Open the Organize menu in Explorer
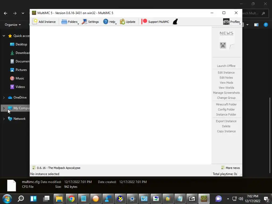 [x=13, y=25]
